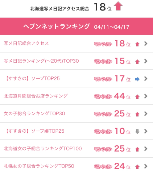The width and height of the screenshot is (153, 174).
Task: Select 【すすきの】ソープ嬢TOP25 ranking entry
Action: (76, 131)
